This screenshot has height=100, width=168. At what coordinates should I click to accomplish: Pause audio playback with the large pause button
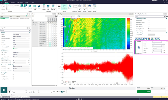pos(4,90)
